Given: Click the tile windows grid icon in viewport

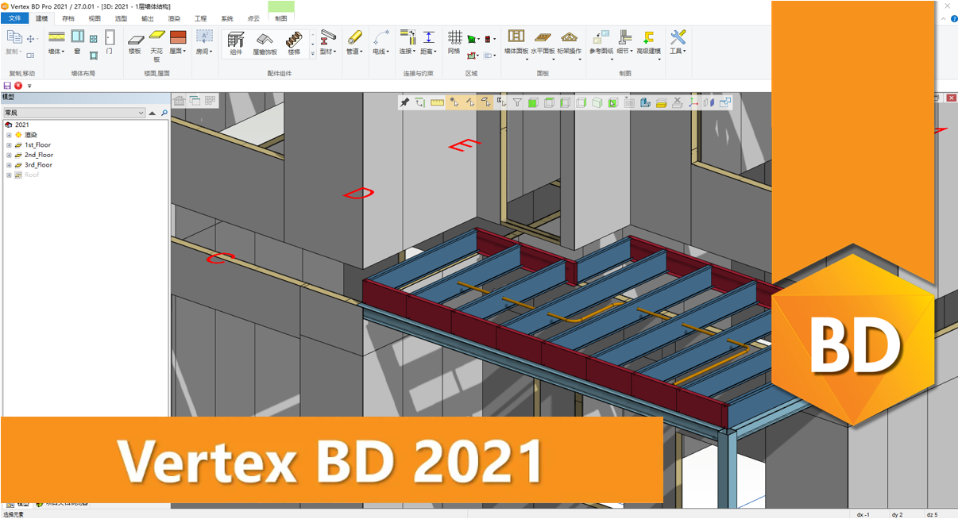Looking at the screenshot, I should (x=210, y=101).
